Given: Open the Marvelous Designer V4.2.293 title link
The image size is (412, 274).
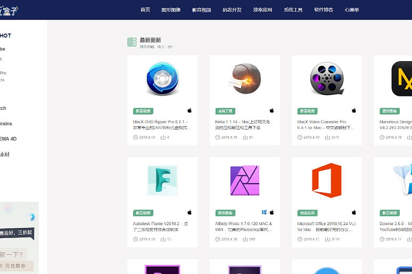Looking at the screenshot, I should coord(396,125).
